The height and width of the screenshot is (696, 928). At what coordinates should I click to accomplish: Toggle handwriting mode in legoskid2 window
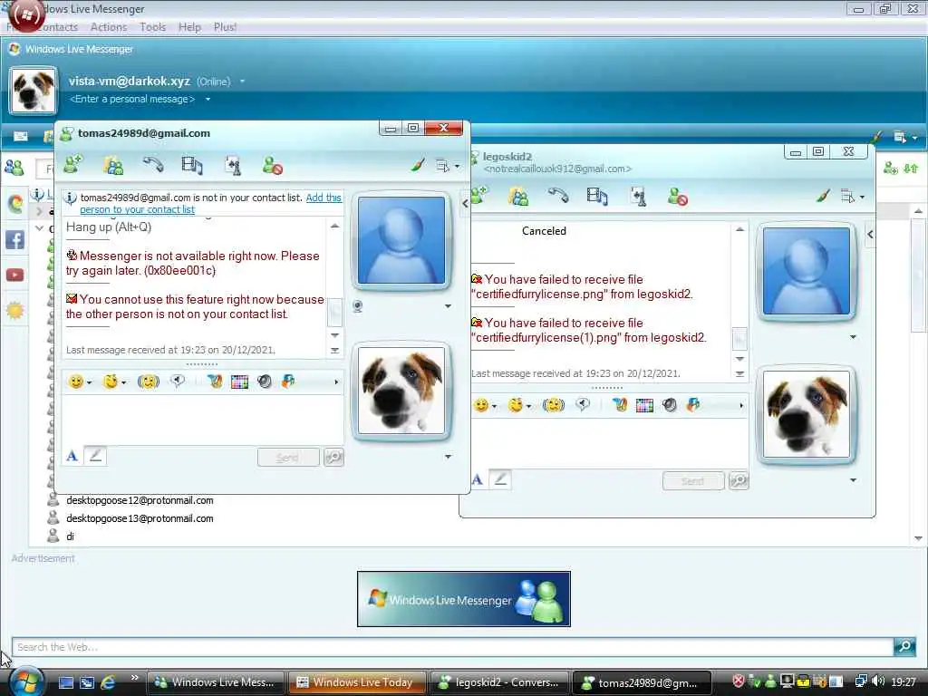coord(500,479)
